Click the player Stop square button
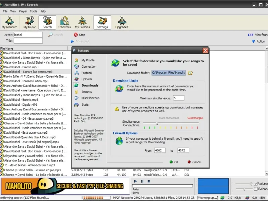268x201 pixels. pyautogui.click(x=149, y=181)
